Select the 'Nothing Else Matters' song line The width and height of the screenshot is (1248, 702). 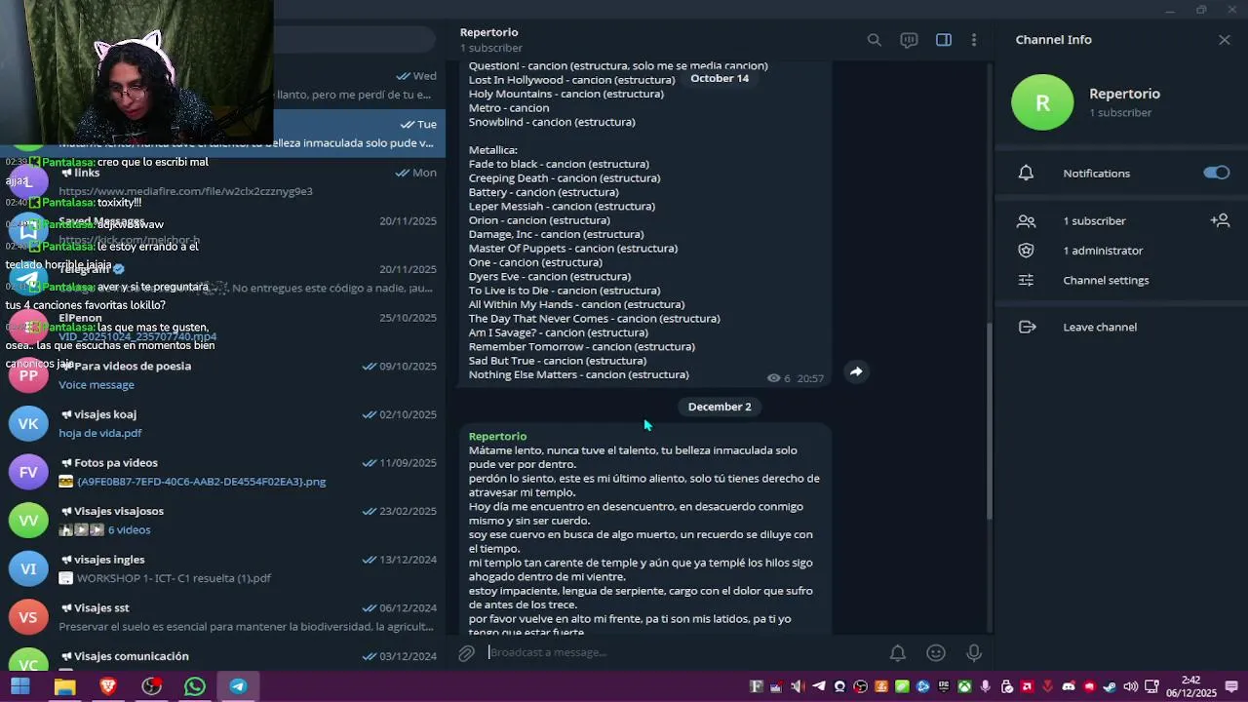click(x=578, y=374)
